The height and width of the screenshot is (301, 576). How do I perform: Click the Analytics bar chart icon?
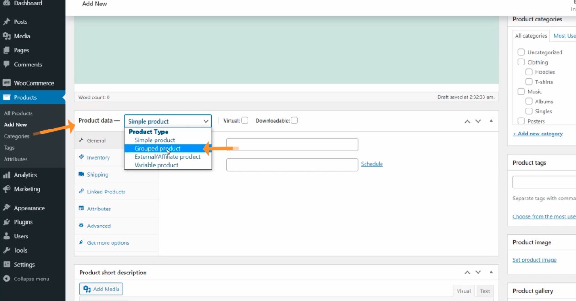(6, 175)
